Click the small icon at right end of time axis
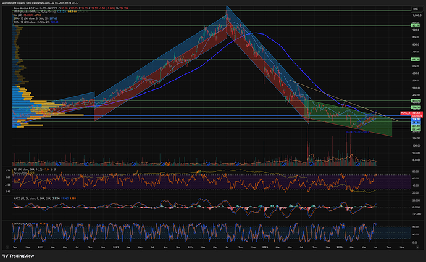The image size is (426, 262). [417, 247]
